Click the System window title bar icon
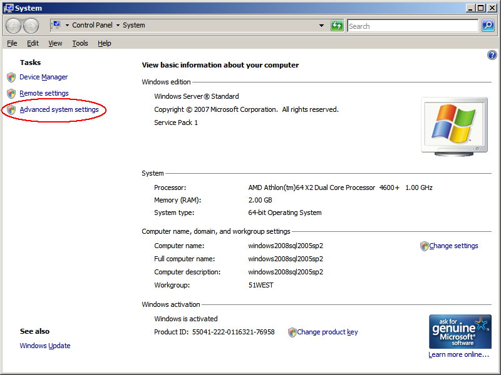The height and width of the screenshot is (375, 501). pyautogui.click(x=8, y=8)
